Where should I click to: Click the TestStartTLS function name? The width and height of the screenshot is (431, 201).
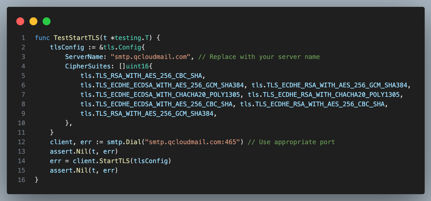(x=77, y=38)
